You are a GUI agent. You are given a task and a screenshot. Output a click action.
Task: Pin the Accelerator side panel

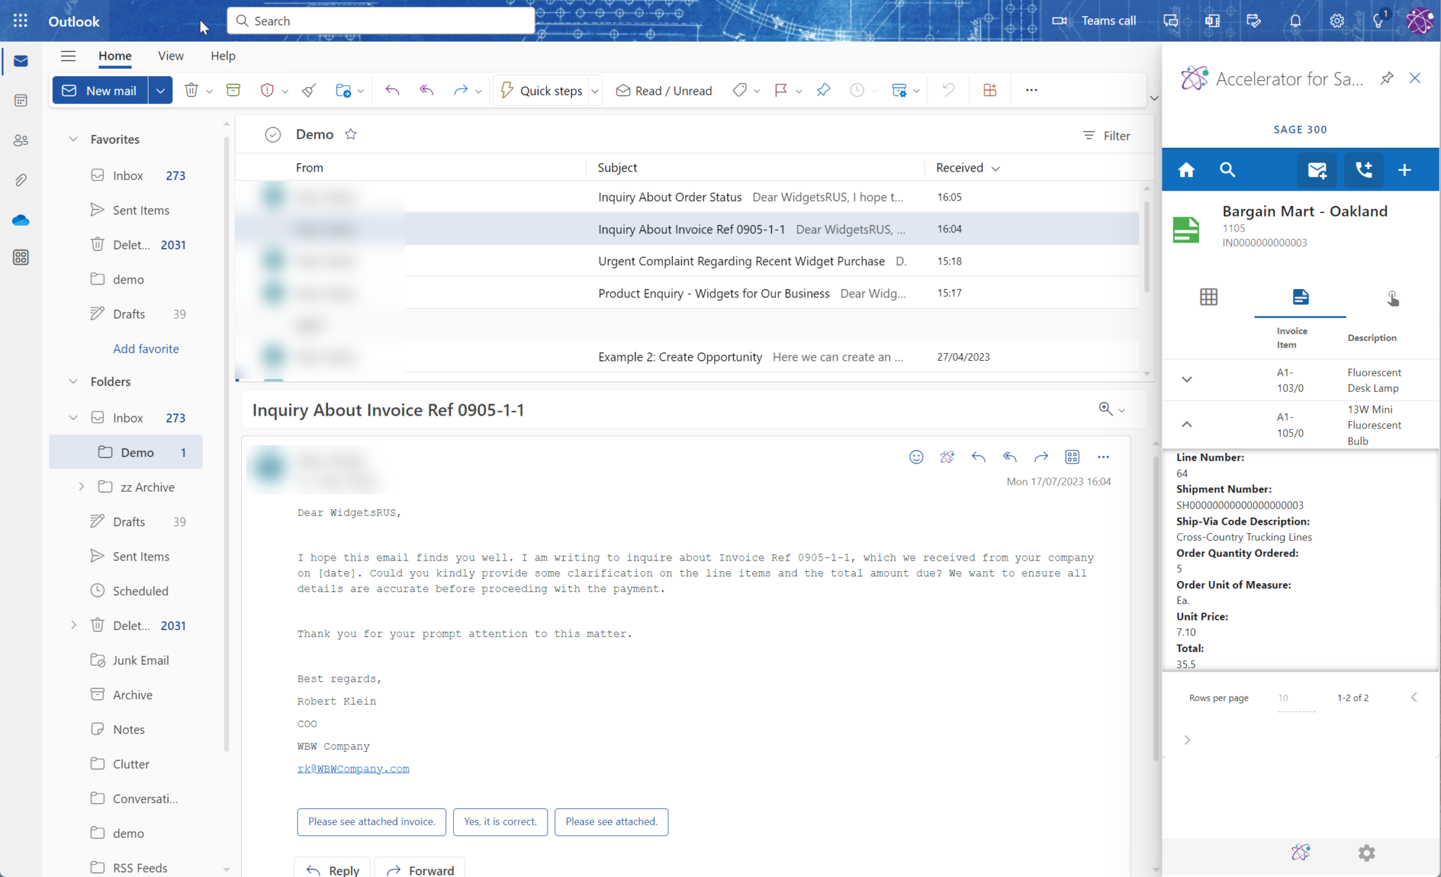pyautogui.click(x=1387, y=78)
